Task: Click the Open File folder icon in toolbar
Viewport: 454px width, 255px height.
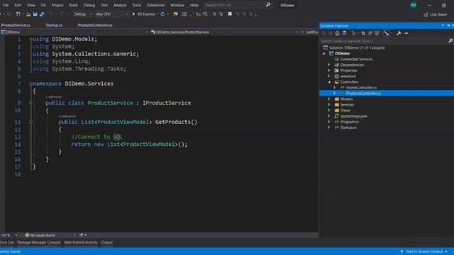Action: (28, 14)
